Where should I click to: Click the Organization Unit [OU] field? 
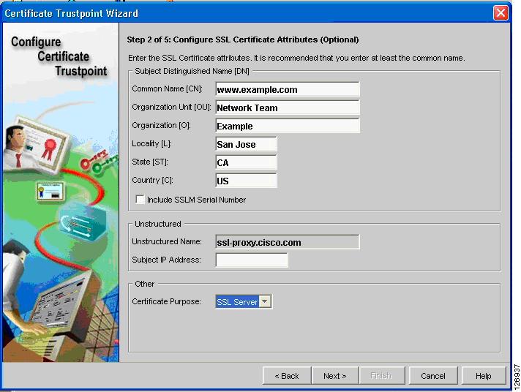[x=288, y=108]
